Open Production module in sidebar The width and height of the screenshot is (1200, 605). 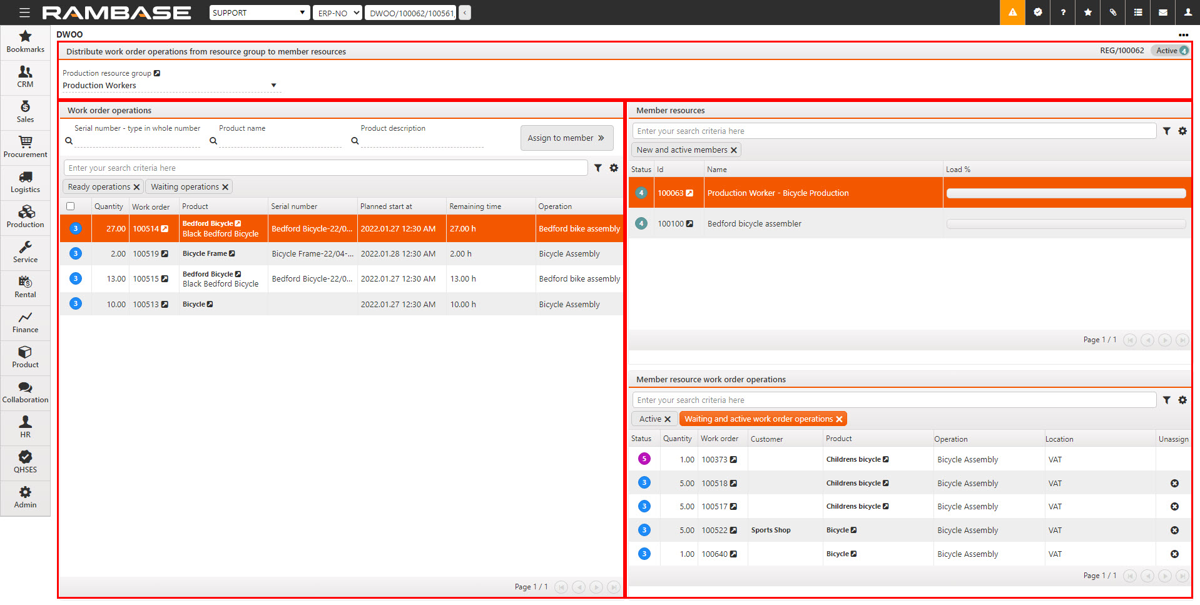pos(25,216)
